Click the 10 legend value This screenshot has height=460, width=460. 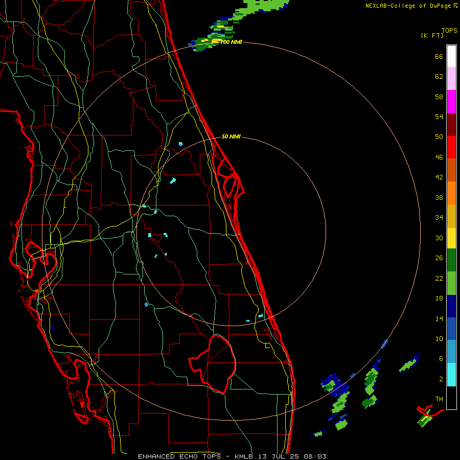[x=439, y=338]
